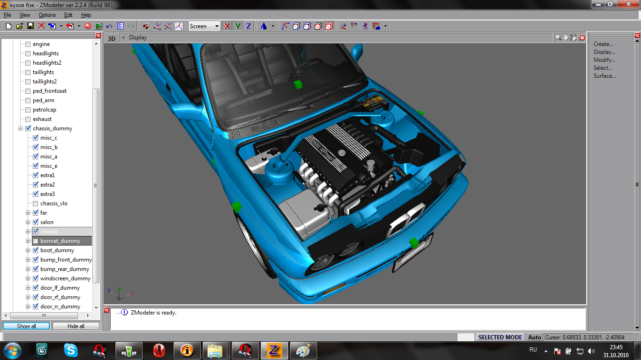Click Windows Start button on taskbar

pos(12,350)
